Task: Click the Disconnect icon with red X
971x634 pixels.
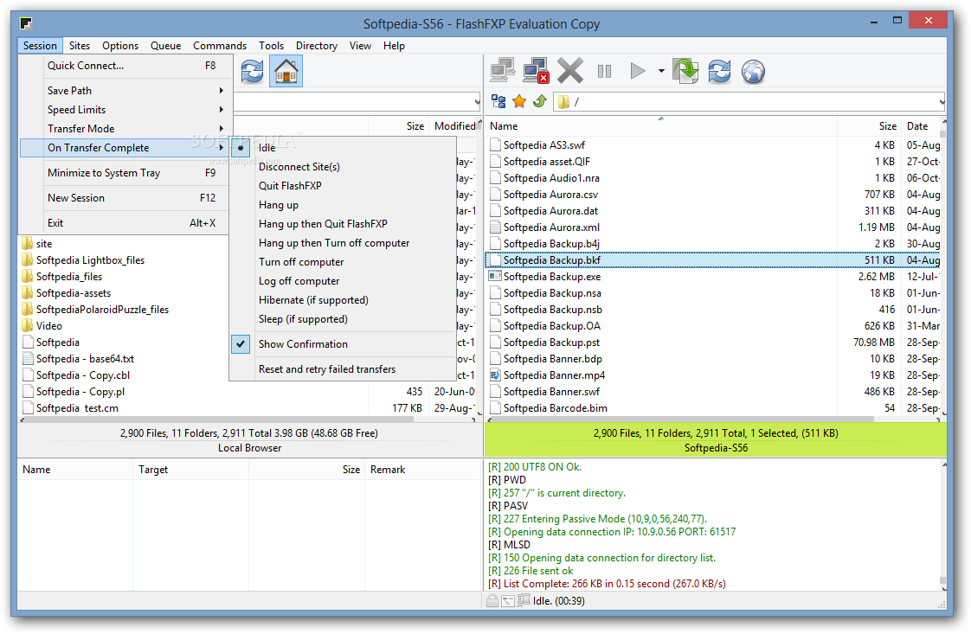Action: 536,71
